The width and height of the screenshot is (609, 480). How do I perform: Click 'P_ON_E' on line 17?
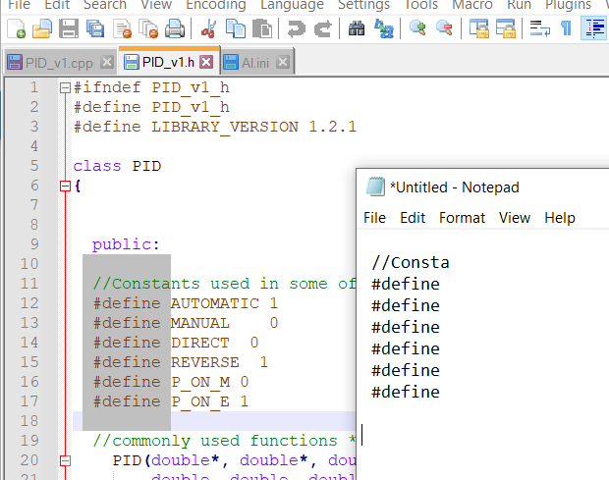coord(200,402)
